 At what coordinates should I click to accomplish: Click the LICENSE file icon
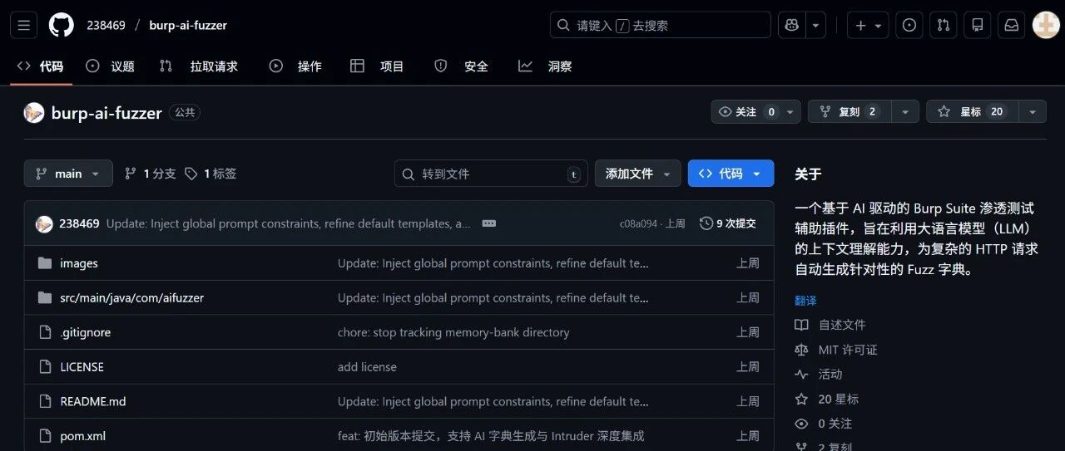[x=45, y=366]
